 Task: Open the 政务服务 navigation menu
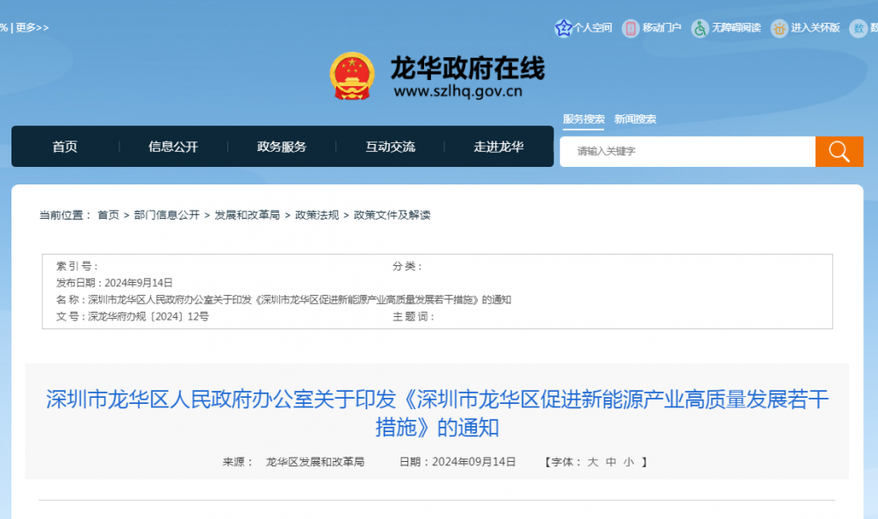282,147
